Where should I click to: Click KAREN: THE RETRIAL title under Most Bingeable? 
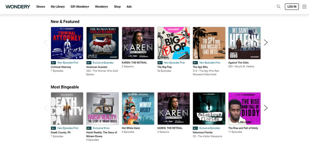coord(170,128)
